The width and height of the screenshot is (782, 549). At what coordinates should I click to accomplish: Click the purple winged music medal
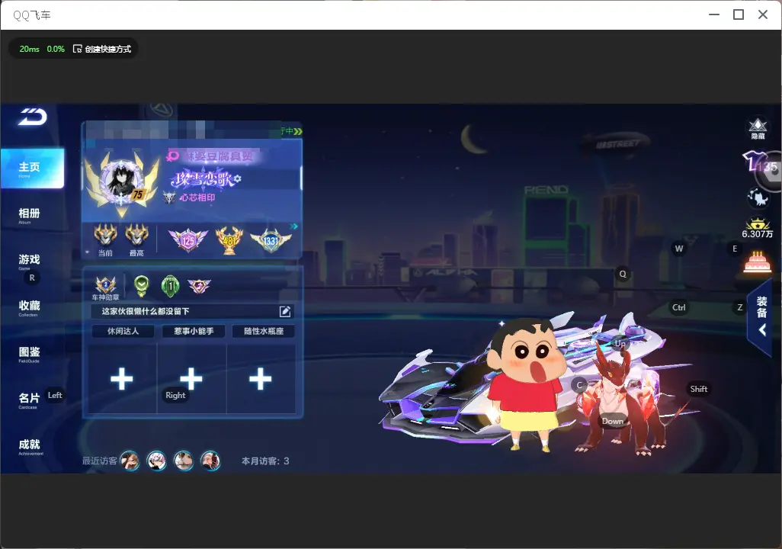tap(199, 286)
